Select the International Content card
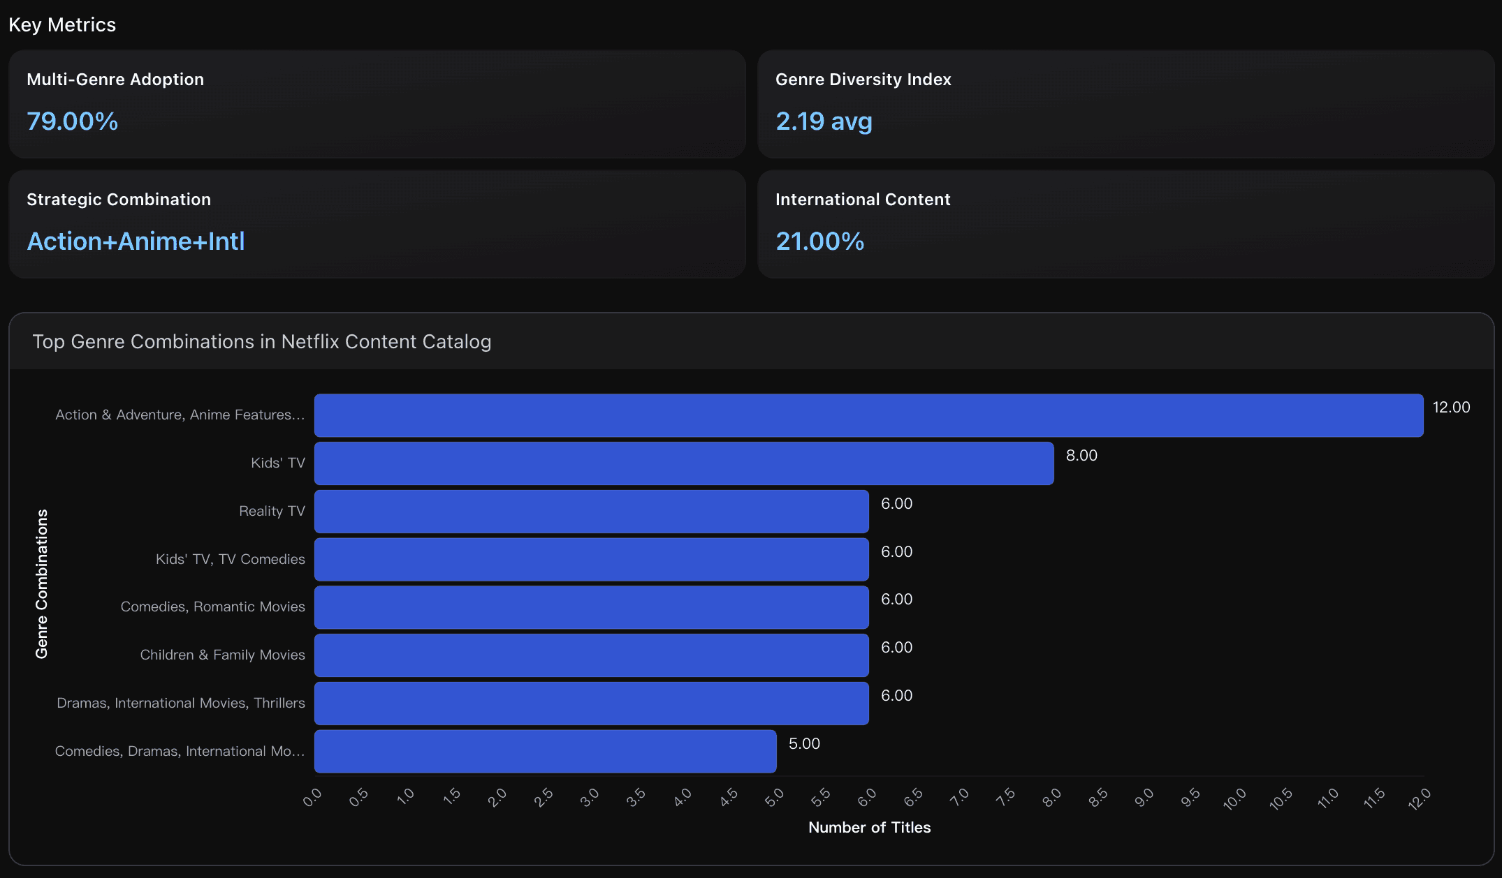This screenshot has height=878, width=1502. [x=1125, y=223]
